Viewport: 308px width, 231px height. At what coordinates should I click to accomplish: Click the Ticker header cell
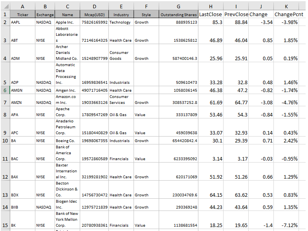(22, 15)
